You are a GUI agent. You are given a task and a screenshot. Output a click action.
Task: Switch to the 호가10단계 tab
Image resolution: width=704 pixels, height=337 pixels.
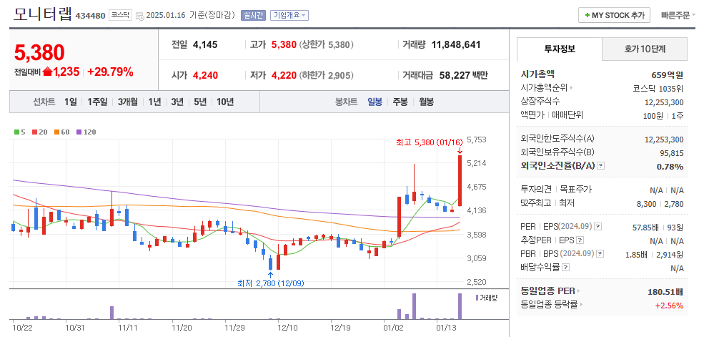(x=644, y=49)
